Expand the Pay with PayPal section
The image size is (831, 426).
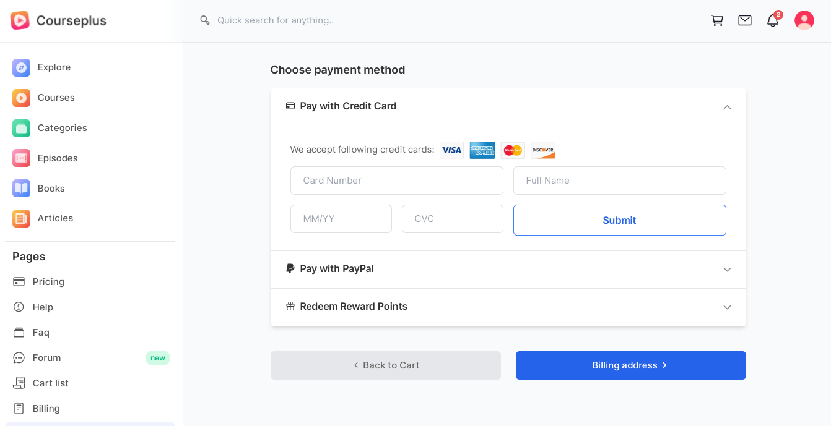click(x=727, y=270)
